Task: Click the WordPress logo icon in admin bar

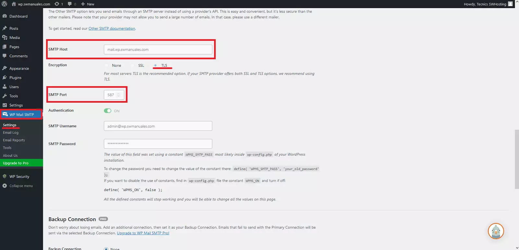Action: 5,4
